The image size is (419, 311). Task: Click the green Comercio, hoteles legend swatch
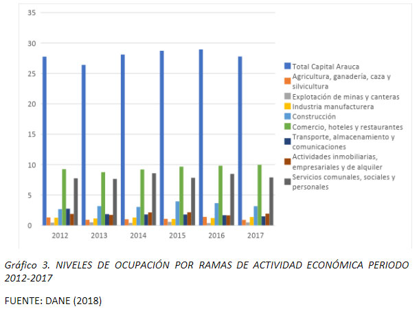click(x=287, y=127)
